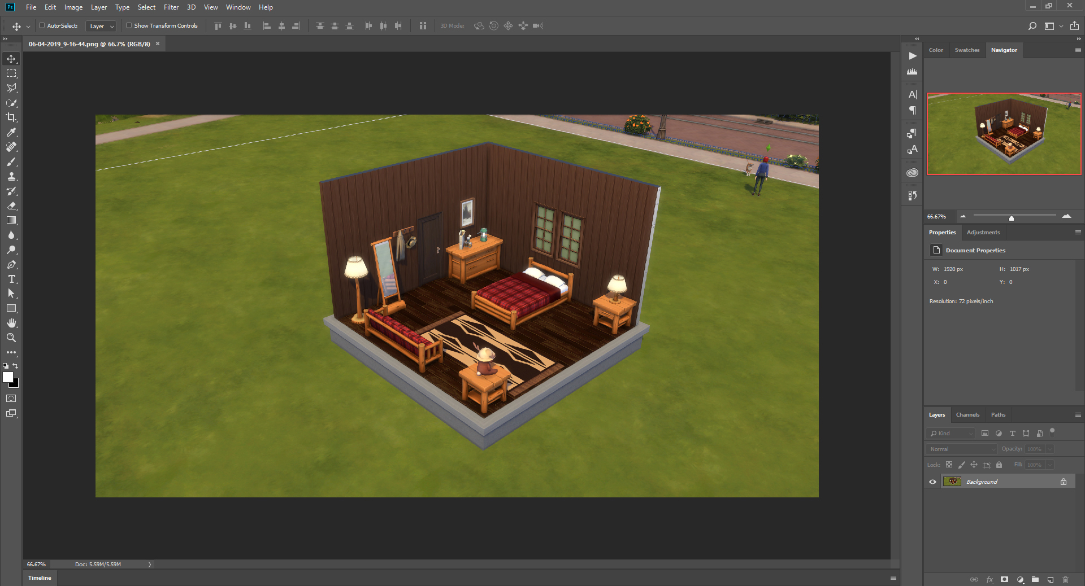1085x586 pixels.
Task: Add layer mask button
Action: click(x=1004, y=579)
